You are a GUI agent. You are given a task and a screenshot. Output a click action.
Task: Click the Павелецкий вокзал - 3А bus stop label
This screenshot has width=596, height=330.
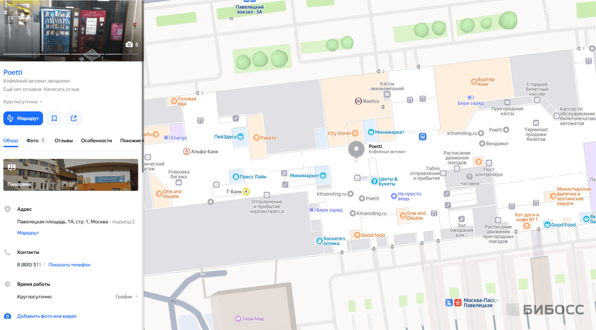tap(250, 10)
